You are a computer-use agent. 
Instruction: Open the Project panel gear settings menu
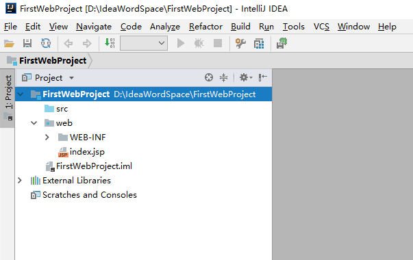[x=246, y=77]
